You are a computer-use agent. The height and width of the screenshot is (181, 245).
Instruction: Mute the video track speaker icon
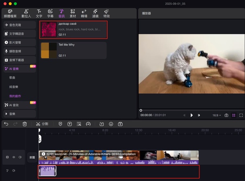click(20, 157)
